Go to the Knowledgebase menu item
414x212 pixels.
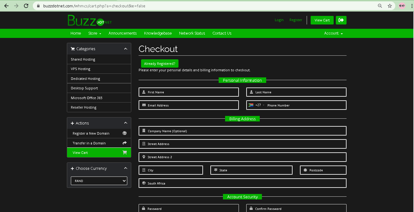coord(158,33)
